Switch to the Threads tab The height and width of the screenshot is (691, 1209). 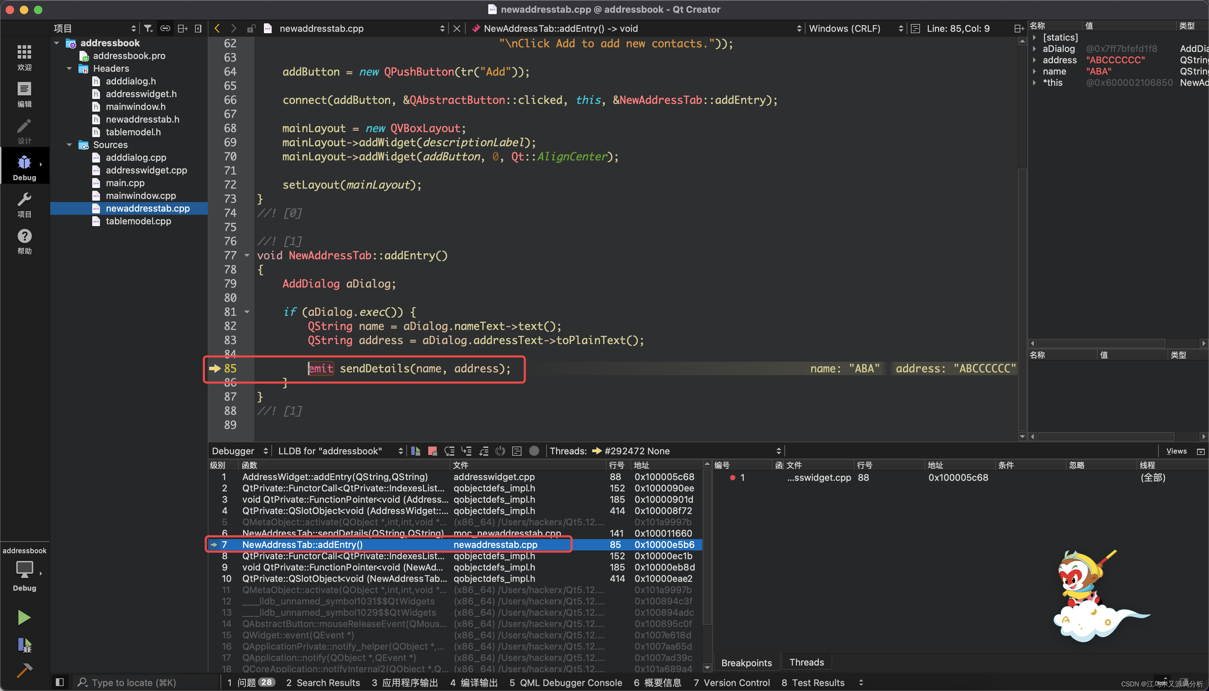point(806,662)
